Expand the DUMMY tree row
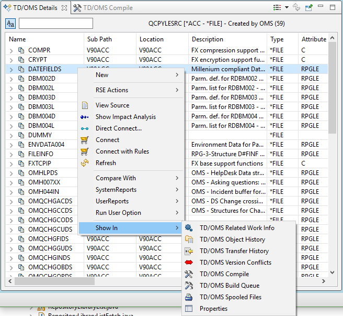This screenshot has height=316, width=343. point(12,135)
